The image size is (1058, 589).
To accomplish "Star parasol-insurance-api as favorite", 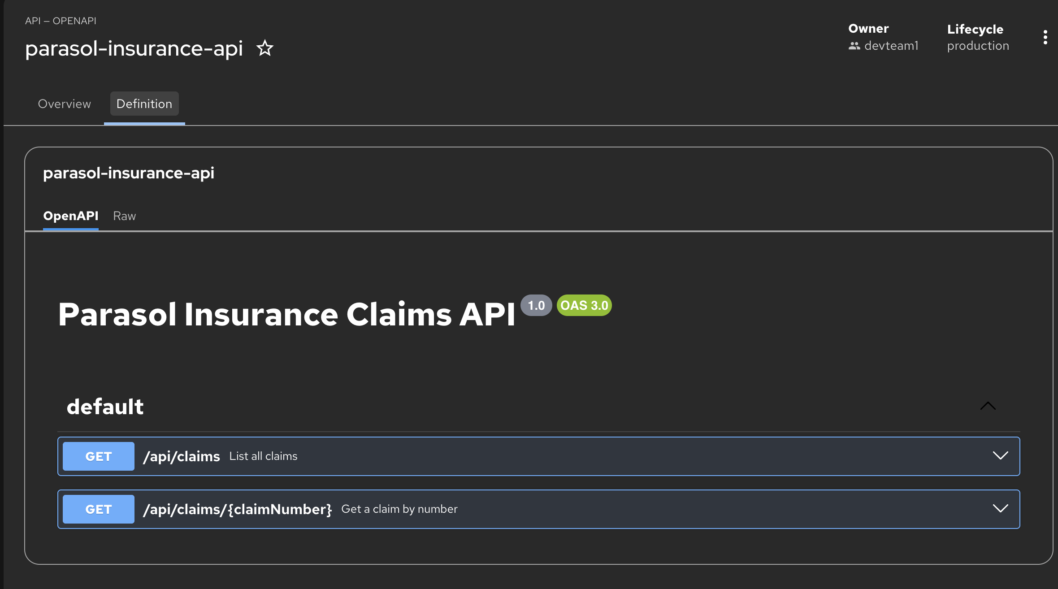I will 264,48.
